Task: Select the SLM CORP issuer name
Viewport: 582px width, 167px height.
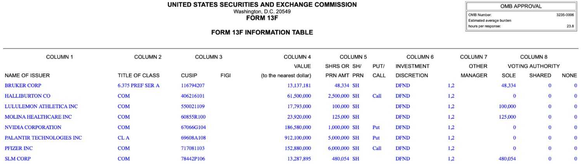Action: [x=17, y=158]
